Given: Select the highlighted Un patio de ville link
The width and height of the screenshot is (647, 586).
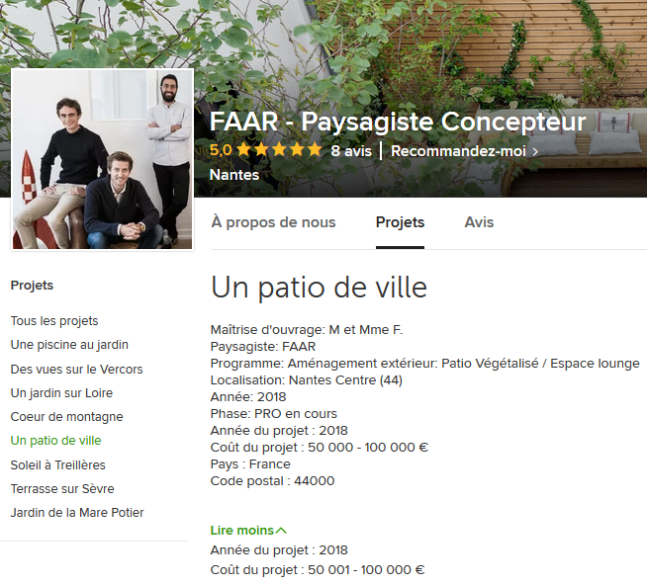Looking at the screenshot, I should pos(55,441).
